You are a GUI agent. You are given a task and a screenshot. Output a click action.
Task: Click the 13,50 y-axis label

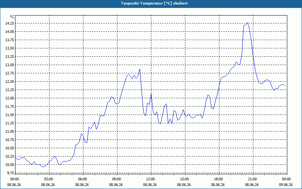point(10,48)
